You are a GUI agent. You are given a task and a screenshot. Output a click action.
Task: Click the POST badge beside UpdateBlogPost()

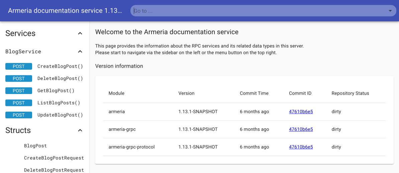point(19,115)
